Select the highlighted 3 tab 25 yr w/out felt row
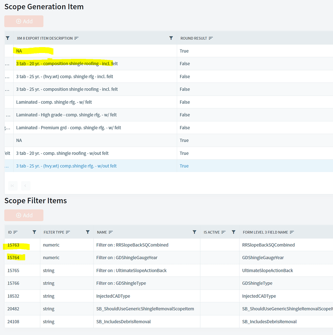333x335 pixels. pyautogui.click(x=66, y=166)
